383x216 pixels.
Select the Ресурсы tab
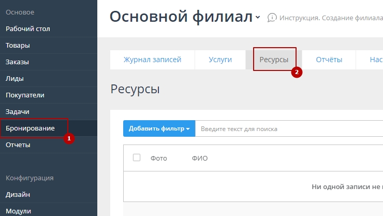coord(274,60)
